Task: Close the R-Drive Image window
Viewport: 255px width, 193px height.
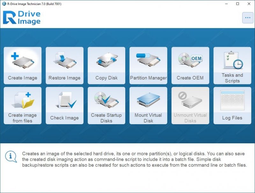Action: pos(249,4)
